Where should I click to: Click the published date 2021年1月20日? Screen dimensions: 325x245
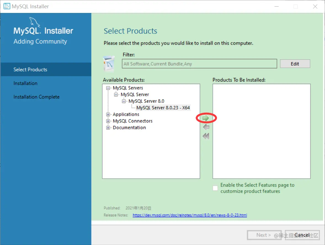tap(138, 208)
